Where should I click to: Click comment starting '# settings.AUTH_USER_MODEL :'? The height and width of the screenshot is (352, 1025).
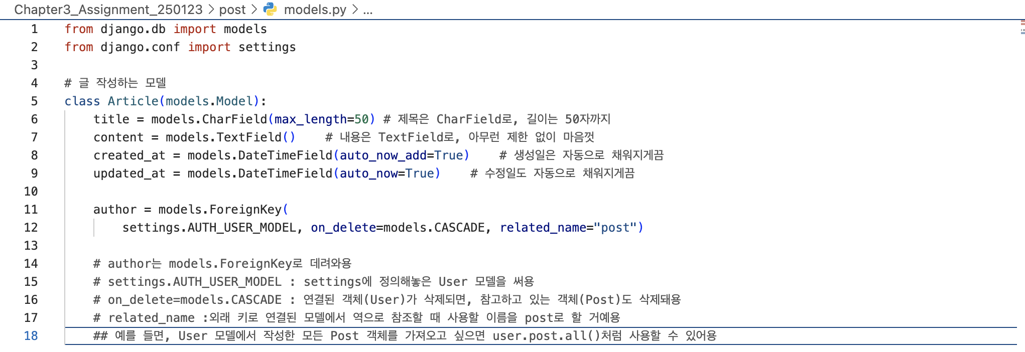(314, 282)
